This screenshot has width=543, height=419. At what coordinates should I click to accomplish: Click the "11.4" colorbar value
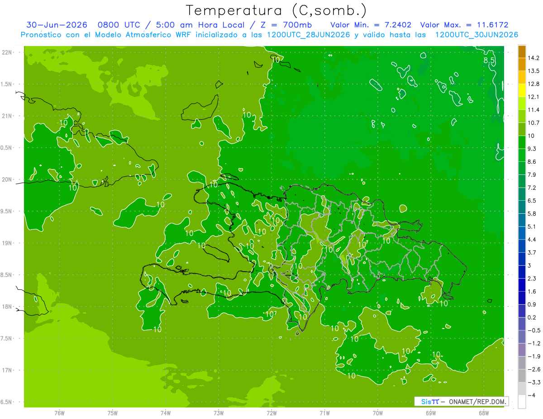[533, 110]
